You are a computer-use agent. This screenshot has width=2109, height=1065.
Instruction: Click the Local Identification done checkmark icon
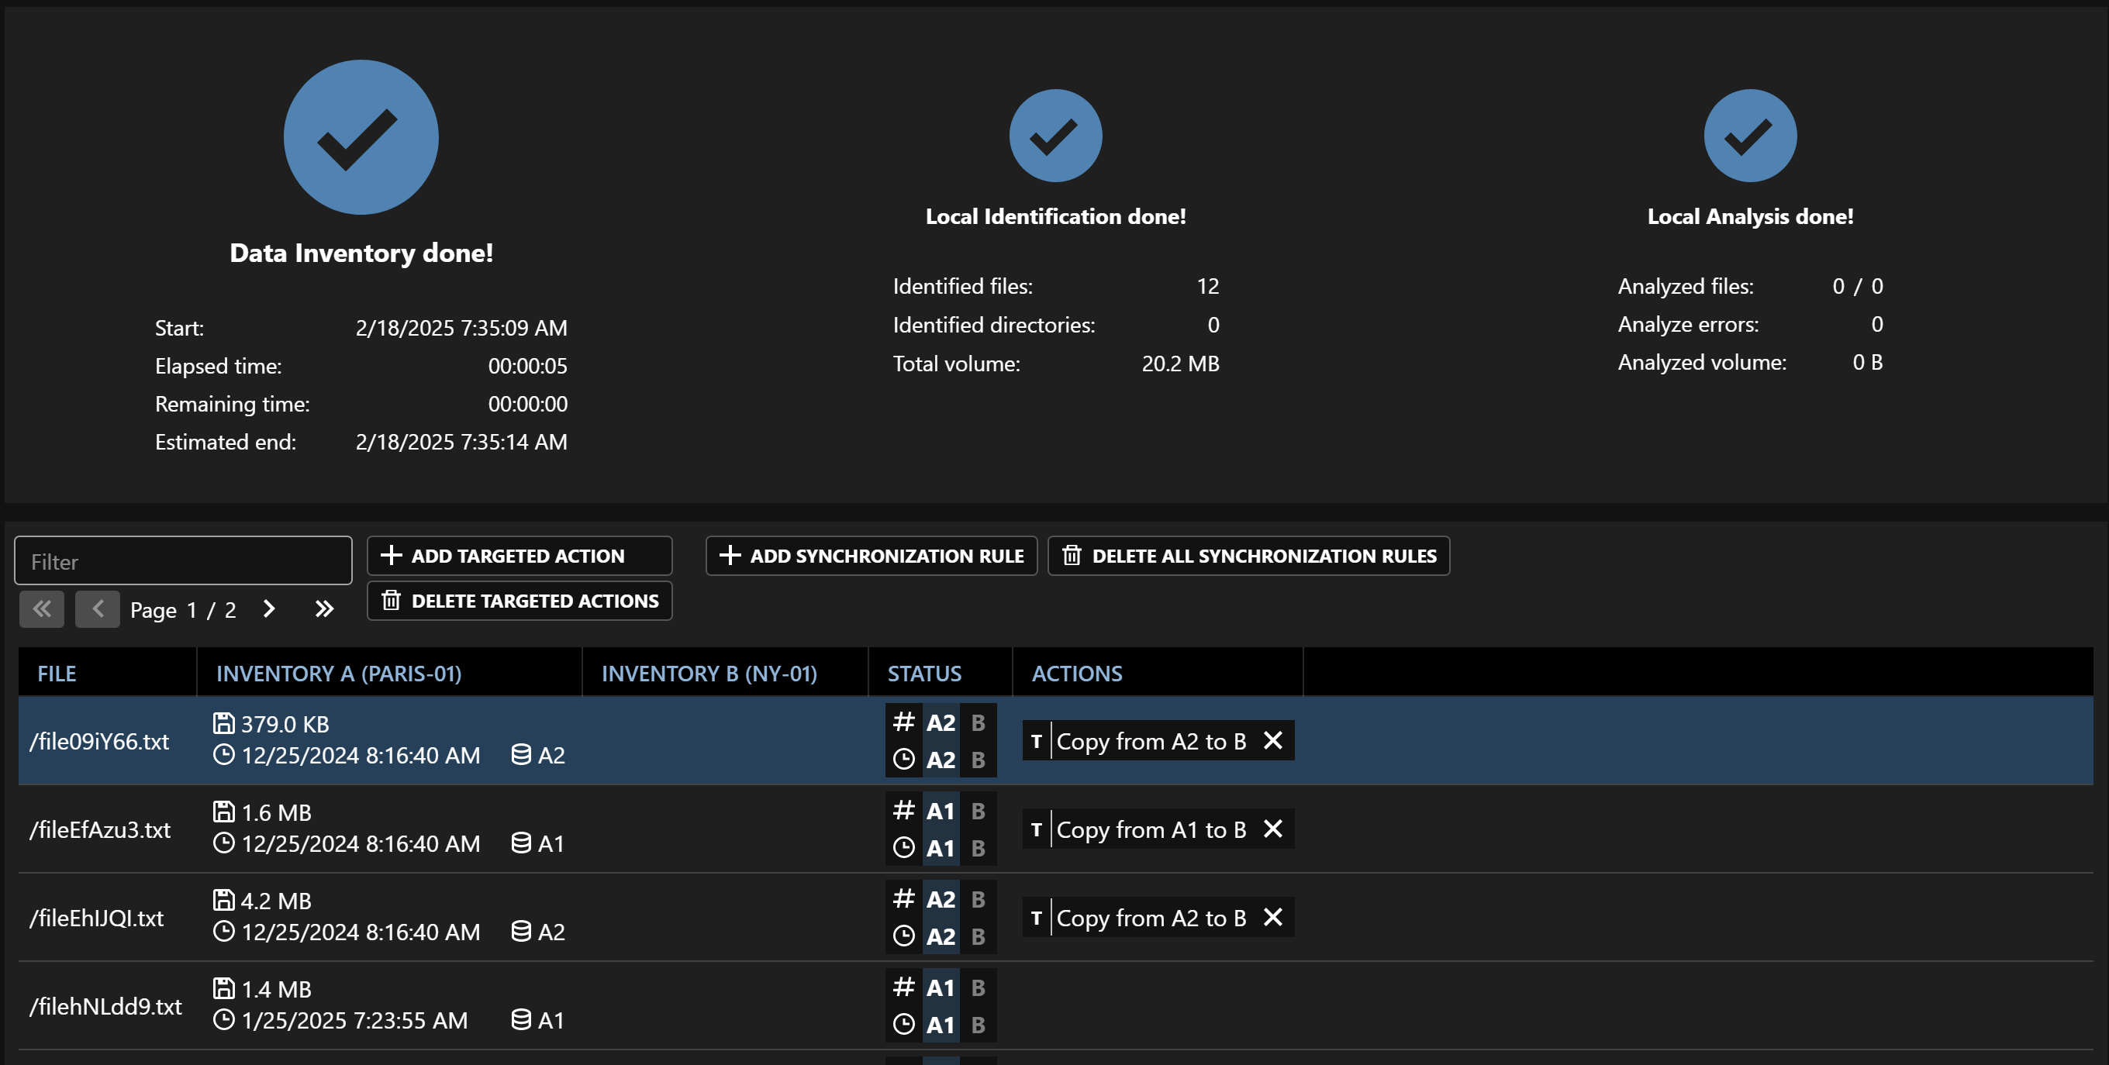(x=1055, y=136)
